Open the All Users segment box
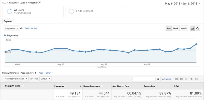 pyautogui.click(x=33, y=11)
